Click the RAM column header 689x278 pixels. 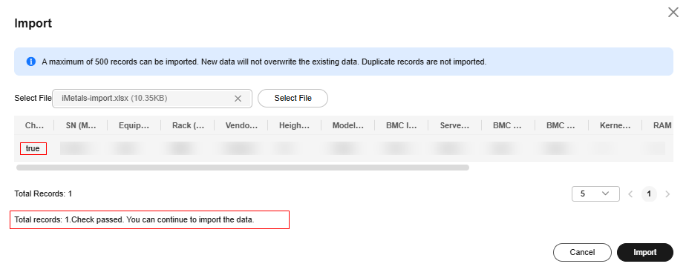click(662, 125)
